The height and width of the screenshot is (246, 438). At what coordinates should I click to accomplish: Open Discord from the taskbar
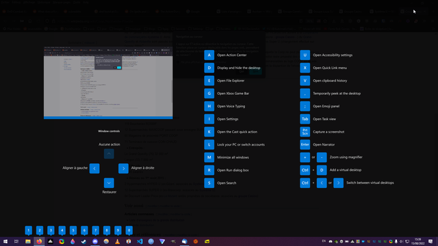(x=95, y=241)
